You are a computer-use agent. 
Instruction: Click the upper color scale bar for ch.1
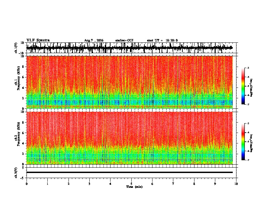coord(243,86)
